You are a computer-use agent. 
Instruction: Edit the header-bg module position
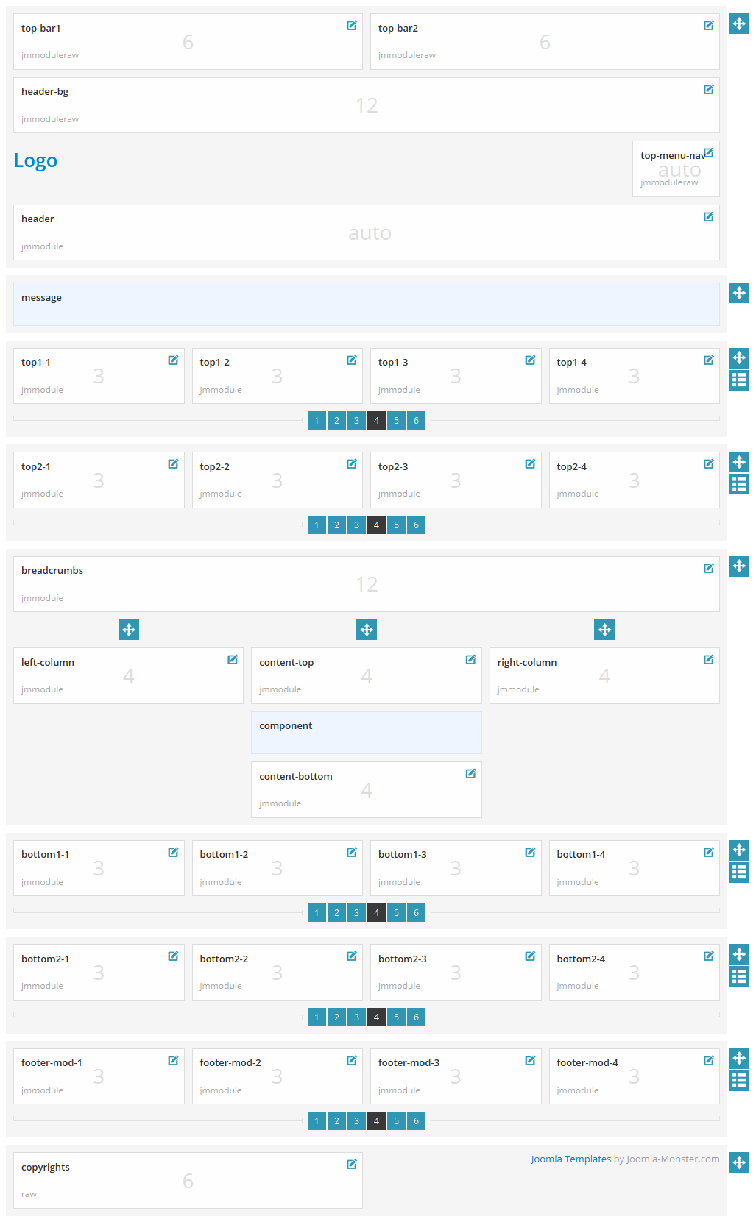pos(708,90)
